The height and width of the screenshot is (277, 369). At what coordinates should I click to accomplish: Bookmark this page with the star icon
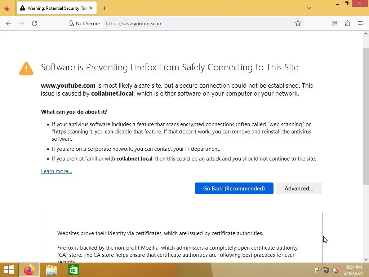point(298,23)
